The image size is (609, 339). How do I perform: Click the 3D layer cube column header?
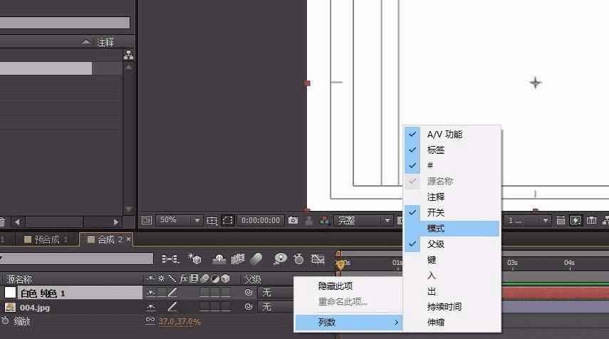[226, 278]
